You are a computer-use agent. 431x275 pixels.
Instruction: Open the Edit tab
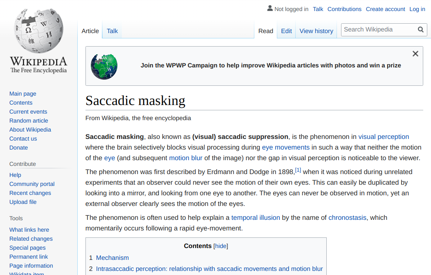(286, 31)
